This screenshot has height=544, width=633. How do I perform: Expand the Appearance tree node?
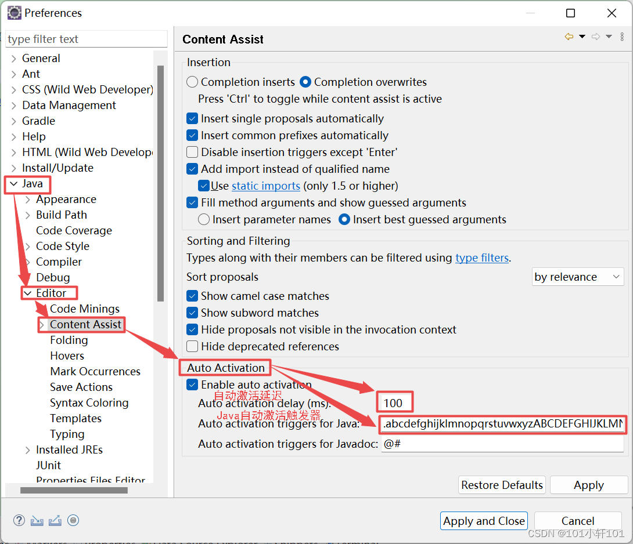27,199
